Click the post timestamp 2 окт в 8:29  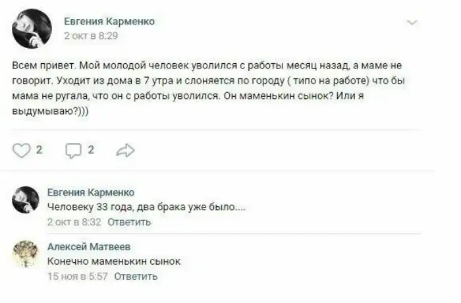tap(90, 36)
